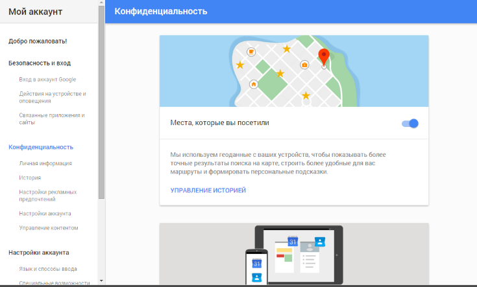Click sidebar scrollbar up arrow
This screenshot has width=477, height=287.
click(x=101, y=4)
